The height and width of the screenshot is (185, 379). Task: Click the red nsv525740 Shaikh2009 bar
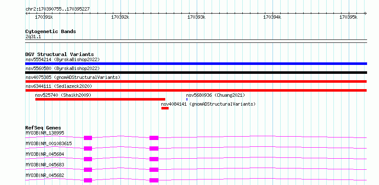click(x=100, y=99)
